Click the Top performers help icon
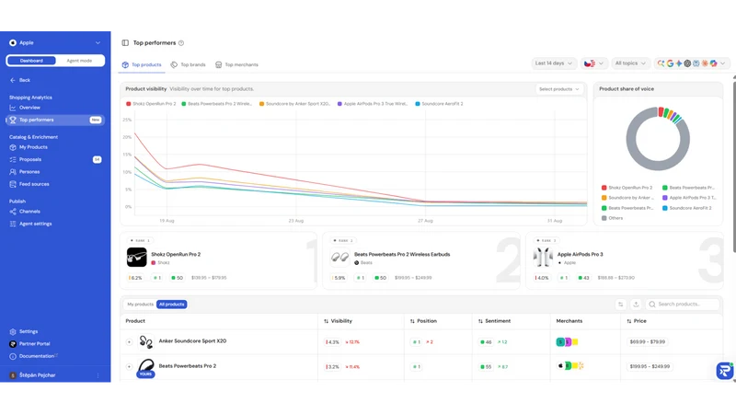Viewport: 736px width, 414px height. 181,43
